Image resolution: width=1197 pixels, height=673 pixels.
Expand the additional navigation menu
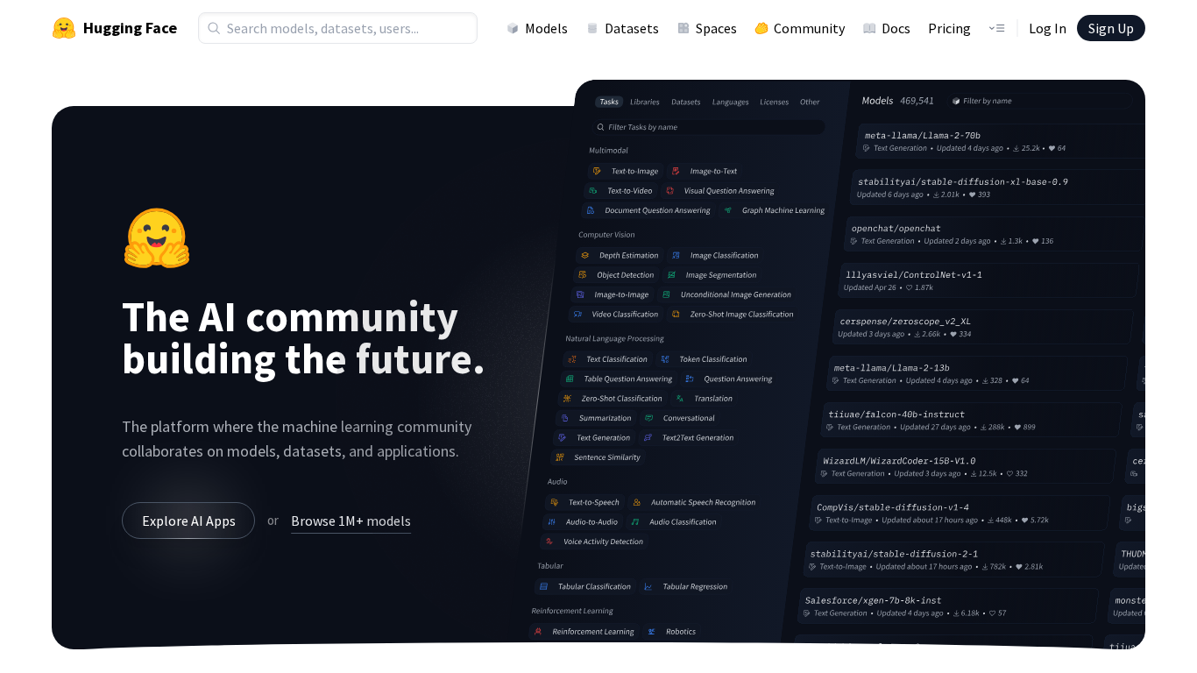pos(996,28)
